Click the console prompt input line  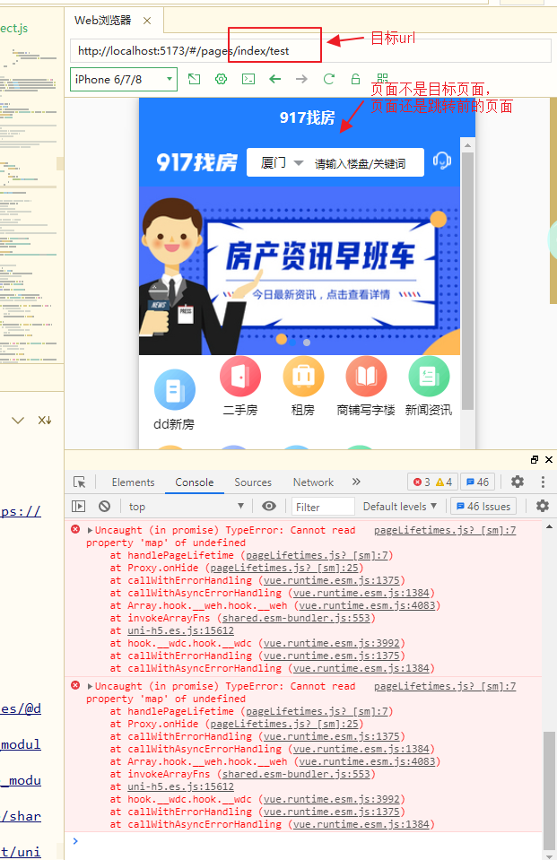(308, 841)
